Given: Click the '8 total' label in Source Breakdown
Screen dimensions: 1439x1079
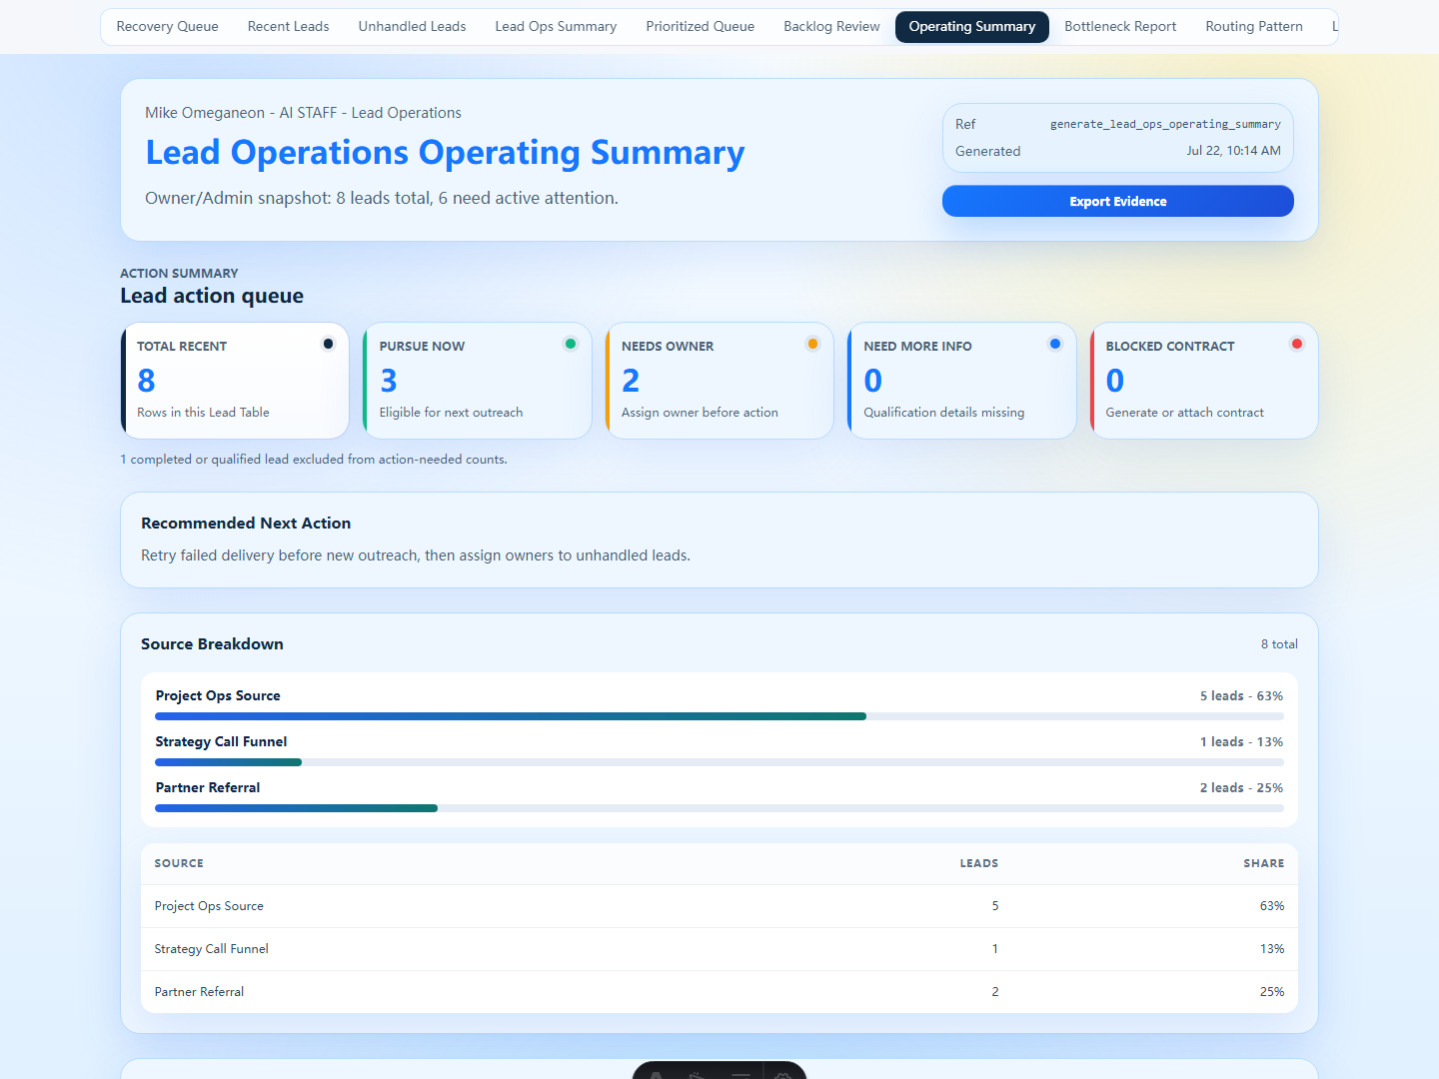Looking at the screenshot, I should (1279, 644).
